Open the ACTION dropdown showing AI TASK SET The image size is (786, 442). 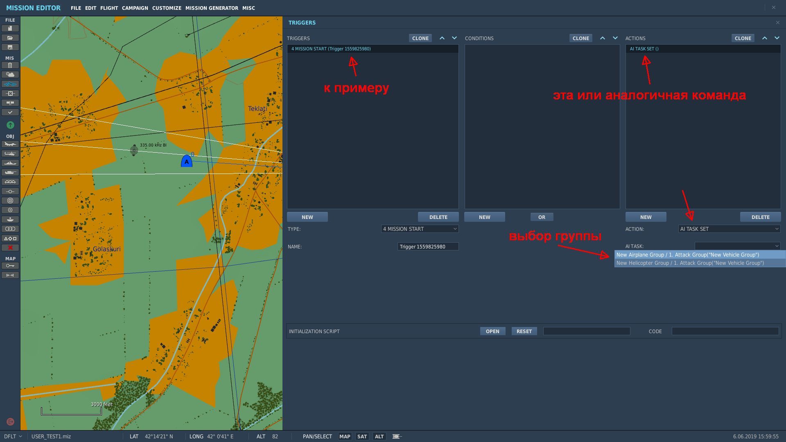coord(729,229)
